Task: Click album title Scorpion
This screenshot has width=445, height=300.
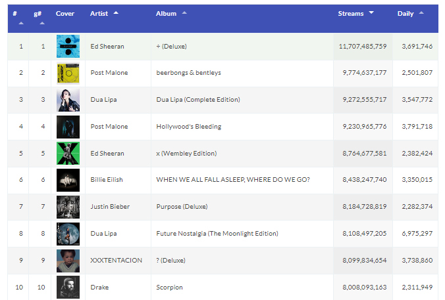Action: [x=169, y=288]
